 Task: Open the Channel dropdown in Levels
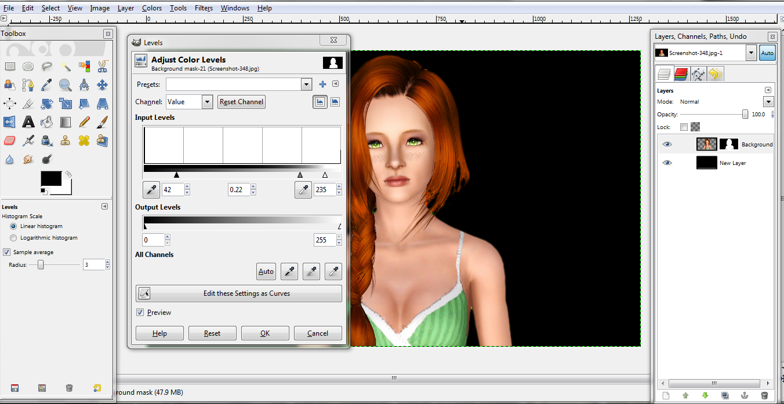point(206,101)
